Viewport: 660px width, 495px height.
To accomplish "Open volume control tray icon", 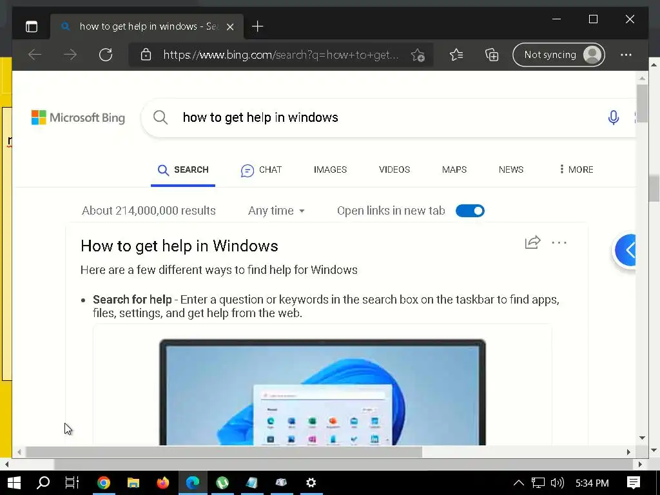I will click(x=558, y=483).
